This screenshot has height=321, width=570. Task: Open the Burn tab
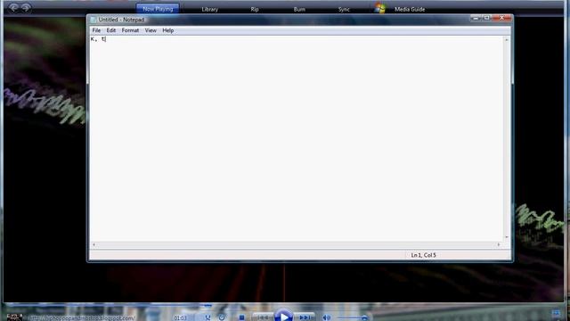coord(299,10)
